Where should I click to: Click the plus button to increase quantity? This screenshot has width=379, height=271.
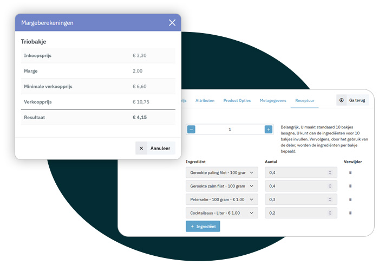[x=268, y=130]
